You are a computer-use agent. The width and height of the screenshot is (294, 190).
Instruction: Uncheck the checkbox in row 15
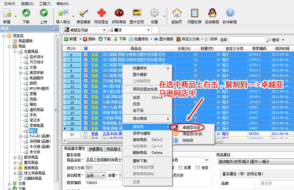pyautogui.click(x=86, y=102)
